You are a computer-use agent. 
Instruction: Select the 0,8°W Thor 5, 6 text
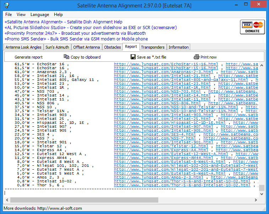click(x=40, y=185)
